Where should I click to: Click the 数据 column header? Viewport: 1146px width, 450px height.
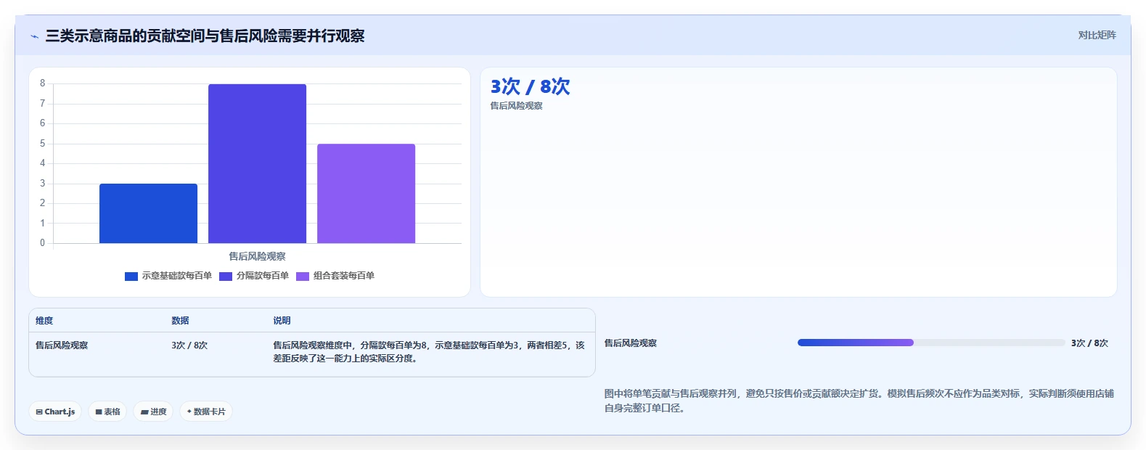180,320
